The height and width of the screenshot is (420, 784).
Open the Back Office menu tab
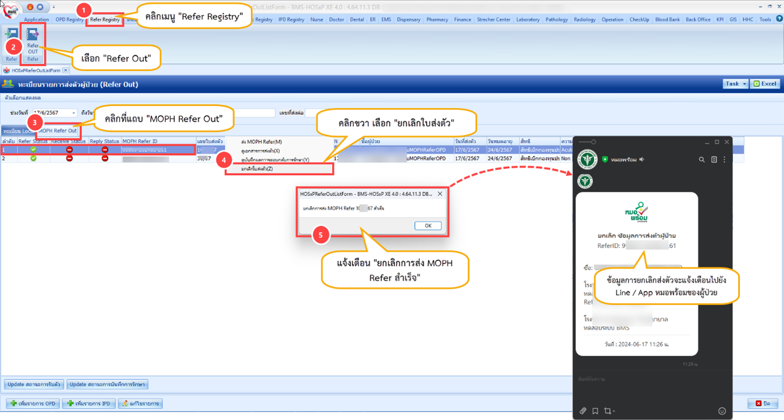(698, 19)
